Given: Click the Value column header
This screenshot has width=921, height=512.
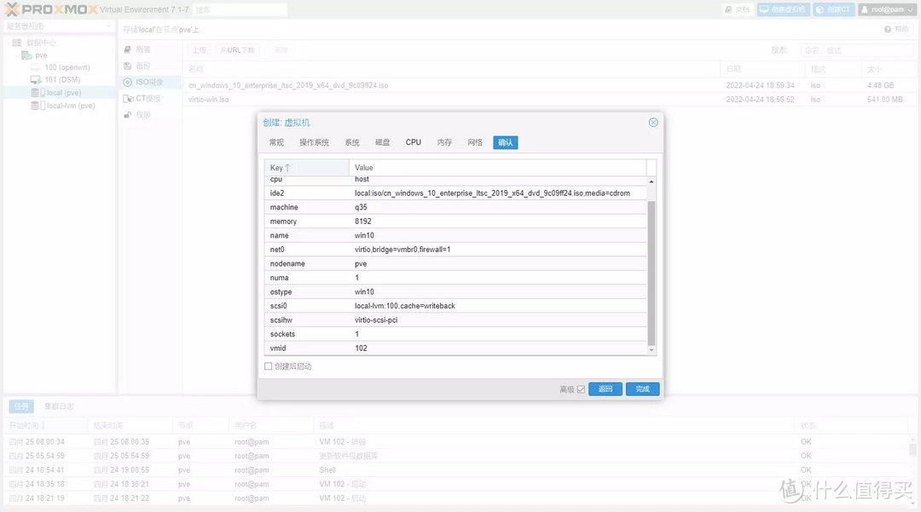Looking at the screenshot, I should point(497,168).
